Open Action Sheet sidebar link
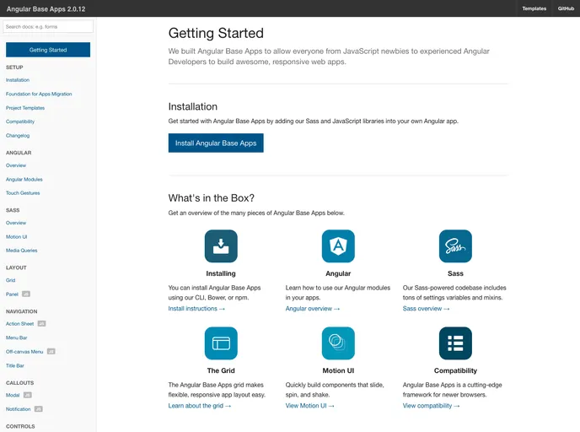The width and height of the screenshot is (580, 432). coord(19,324)
